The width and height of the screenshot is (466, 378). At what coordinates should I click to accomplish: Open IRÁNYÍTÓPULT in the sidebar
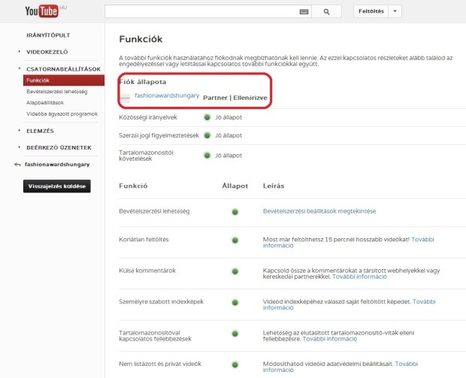click(48, 35)
